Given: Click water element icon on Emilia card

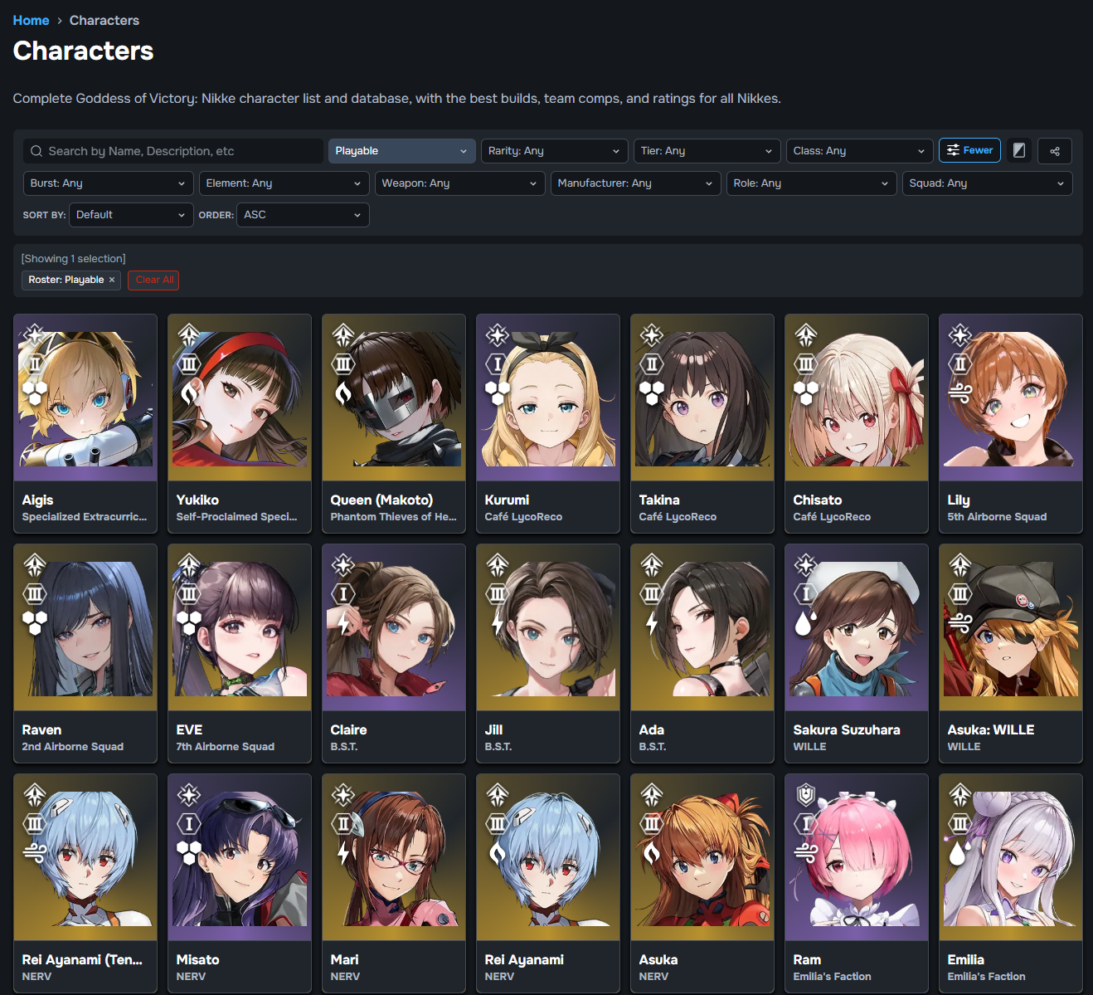Looking at the screenshot, I should [x=960, y=851].
